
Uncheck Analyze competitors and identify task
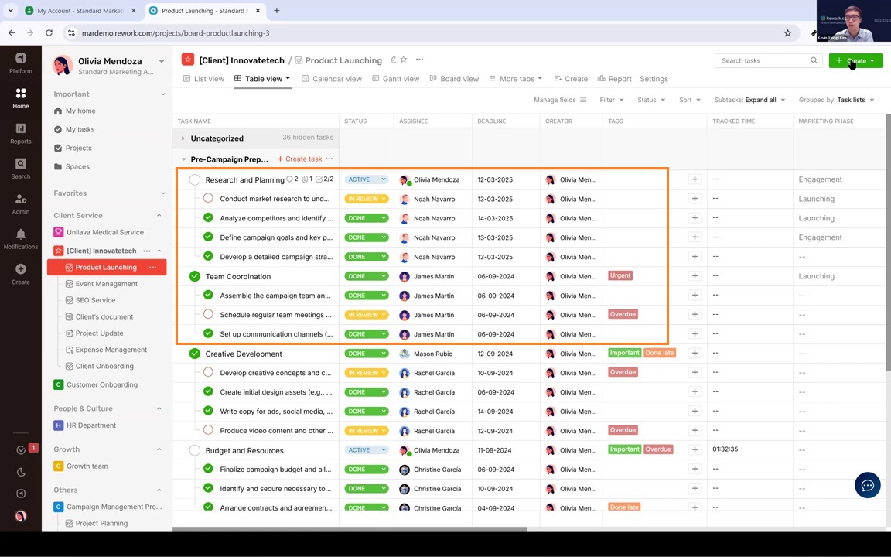coord(208,217)
